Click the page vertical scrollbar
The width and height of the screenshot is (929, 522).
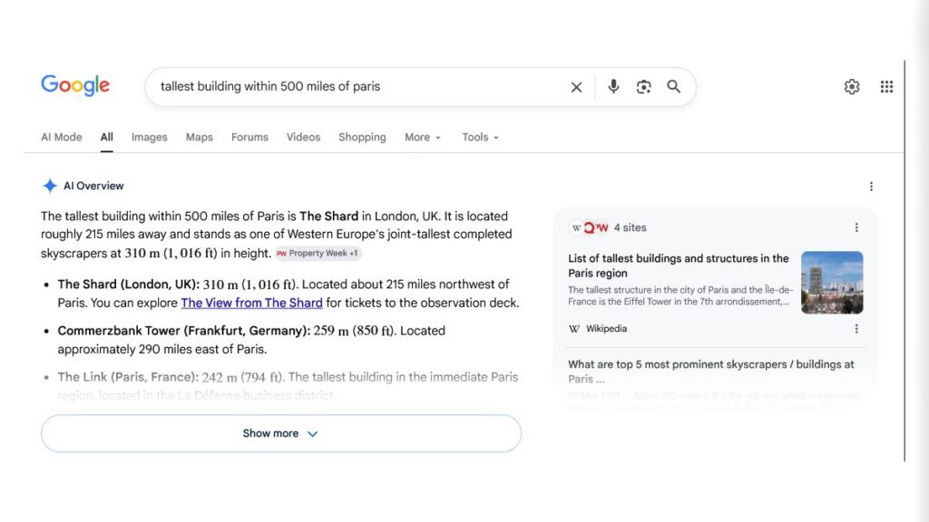tap(905, 260)
